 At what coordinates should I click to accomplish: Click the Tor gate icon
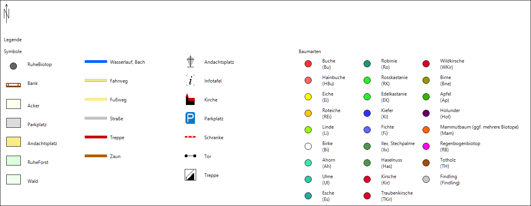pyautogui.click(x=190, y=156)
